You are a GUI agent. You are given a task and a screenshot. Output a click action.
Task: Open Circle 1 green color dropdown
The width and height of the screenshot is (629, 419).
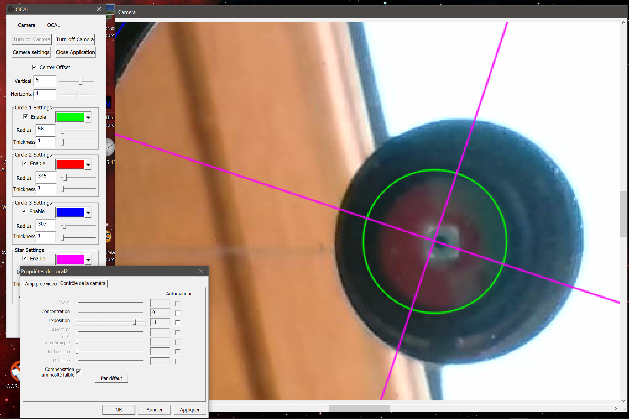pyautogui.click(x=88, y=118)
